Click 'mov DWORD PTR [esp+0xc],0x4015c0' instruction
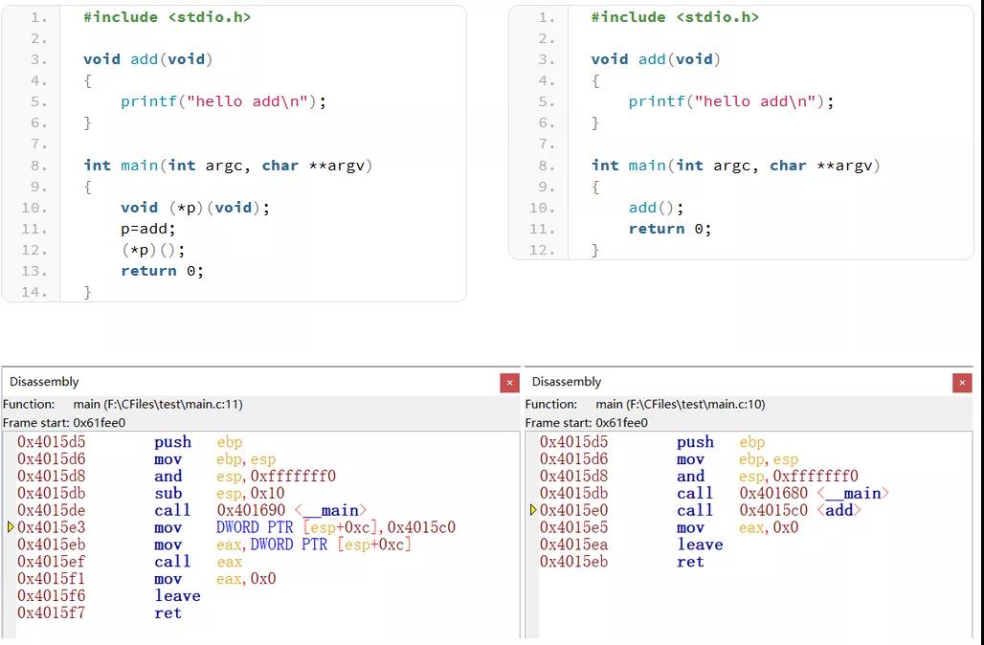The image size is (984, 645). click(305, 527)
